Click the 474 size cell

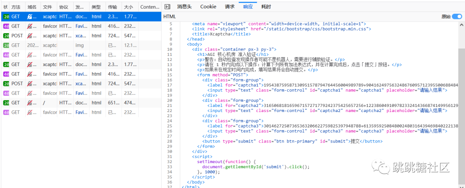130,103
